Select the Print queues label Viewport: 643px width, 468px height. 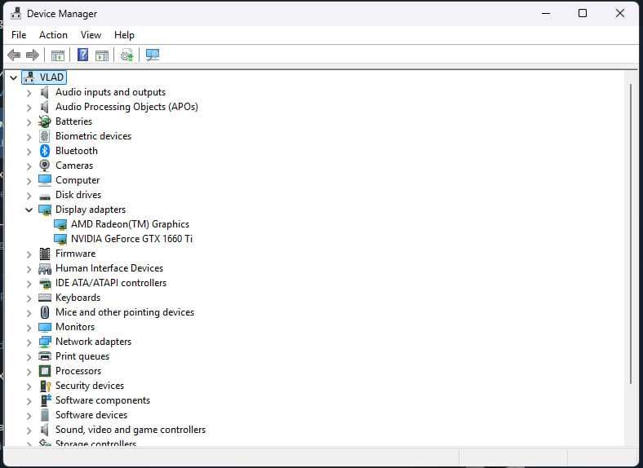[x=82, y=356]
